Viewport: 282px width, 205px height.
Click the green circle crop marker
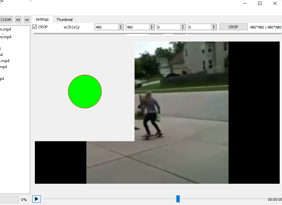coord(85,91)
